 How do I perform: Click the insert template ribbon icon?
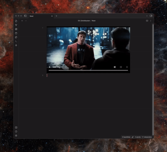(x=16, y=37)
